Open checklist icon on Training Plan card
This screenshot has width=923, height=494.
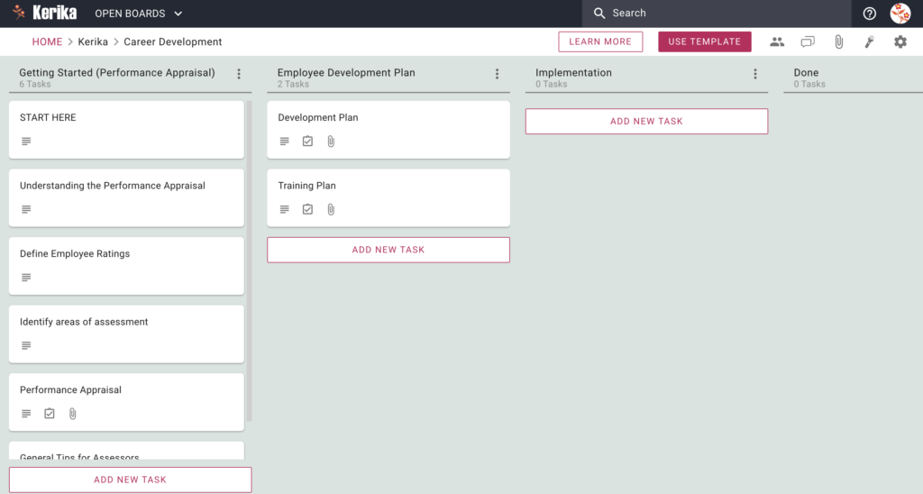(x=308, y=209)
